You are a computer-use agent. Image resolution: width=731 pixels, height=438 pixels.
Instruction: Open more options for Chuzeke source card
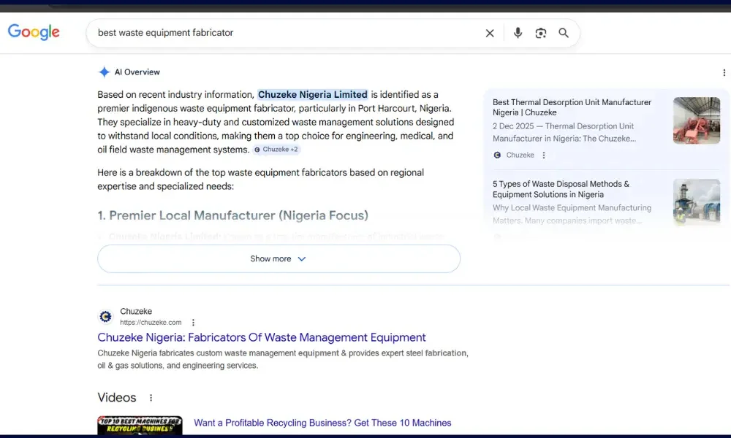coord(544,155)
